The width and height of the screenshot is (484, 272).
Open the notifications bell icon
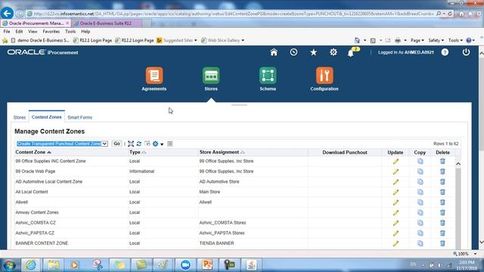(x=351, y=53)
